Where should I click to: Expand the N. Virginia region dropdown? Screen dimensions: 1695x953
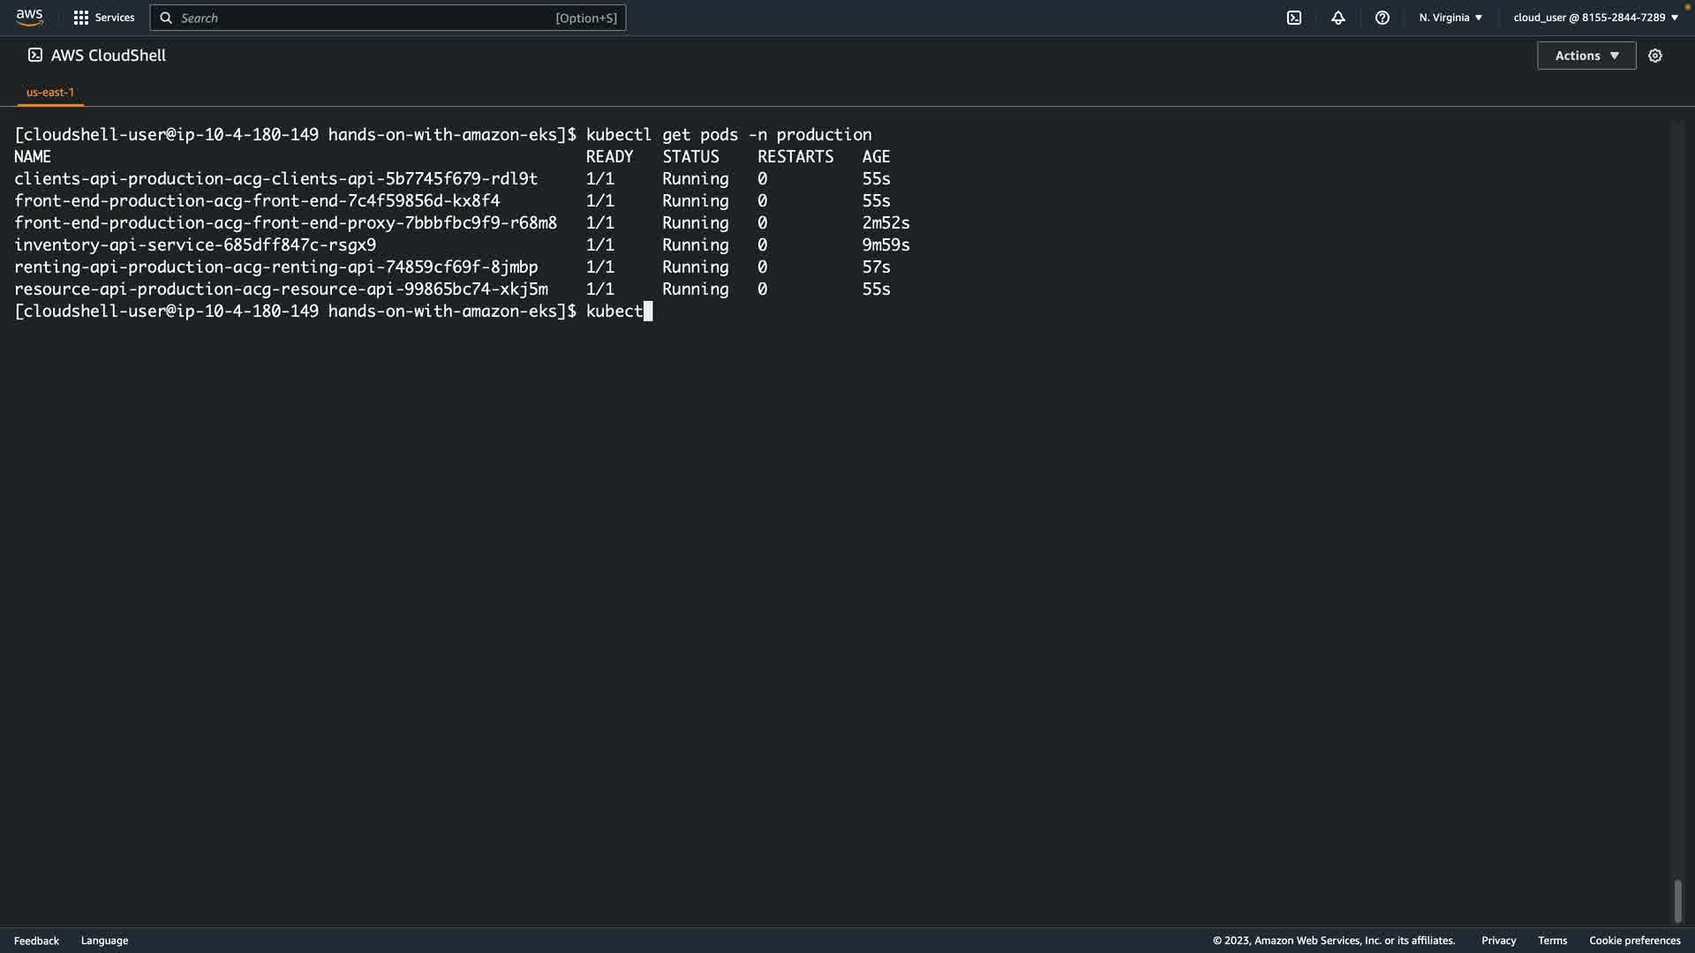[1450, 18]
